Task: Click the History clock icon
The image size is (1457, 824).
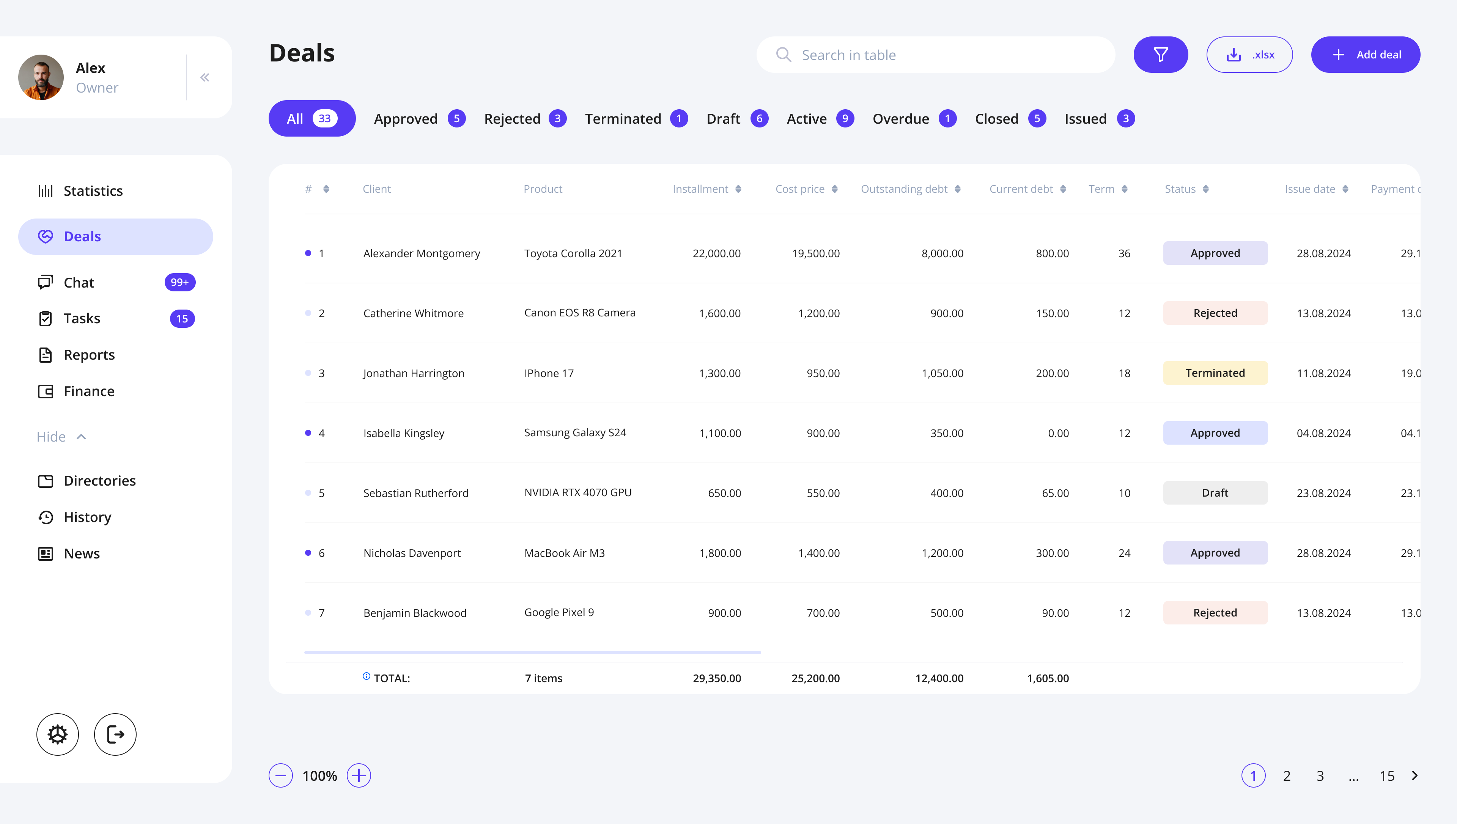Action: [45, 517]
